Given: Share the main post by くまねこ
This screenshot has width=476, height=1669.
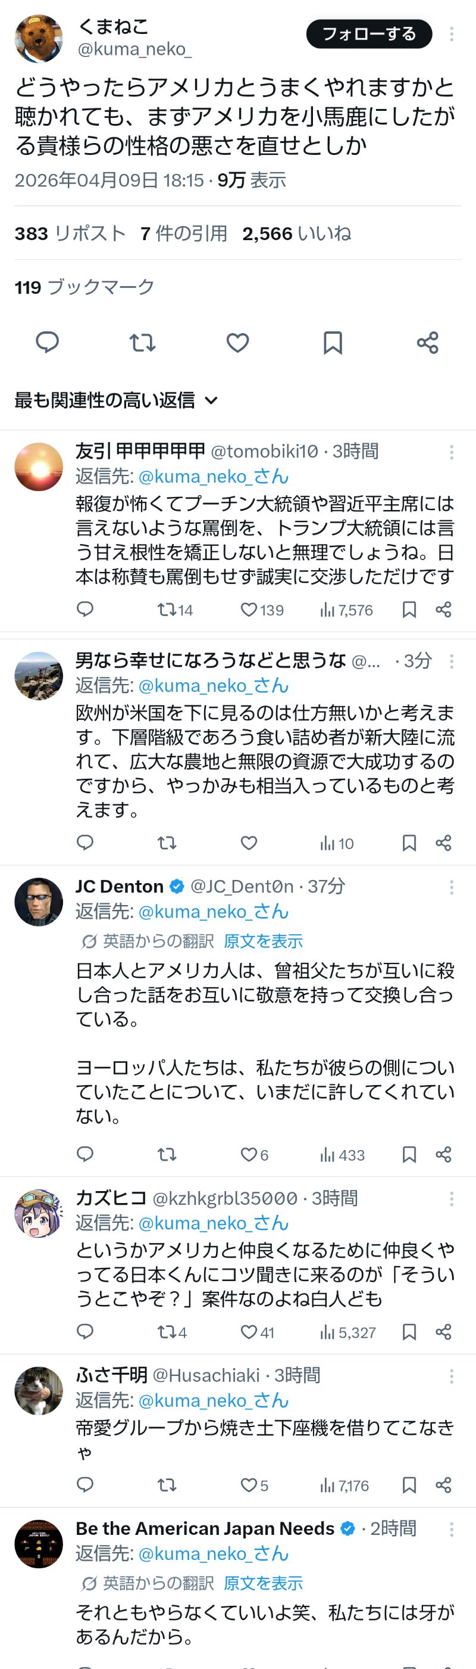Looking at the screenshot, I should (427, 342).
